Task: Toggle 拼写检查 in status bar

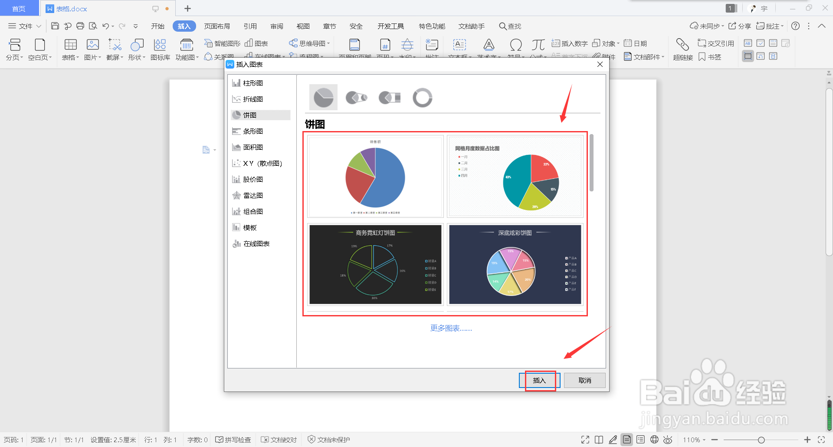Action: tap(233, 440)
